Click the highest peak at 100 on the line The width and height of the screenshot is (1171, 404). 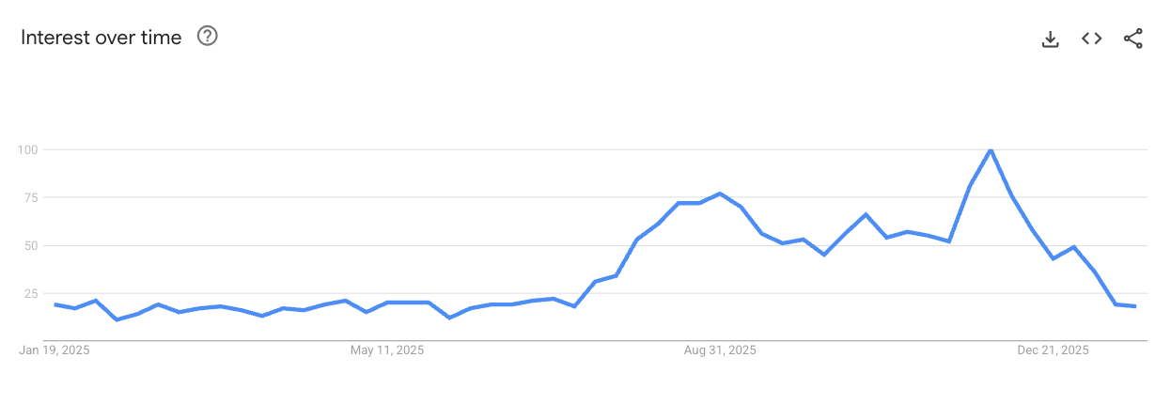tap(991, 150)
